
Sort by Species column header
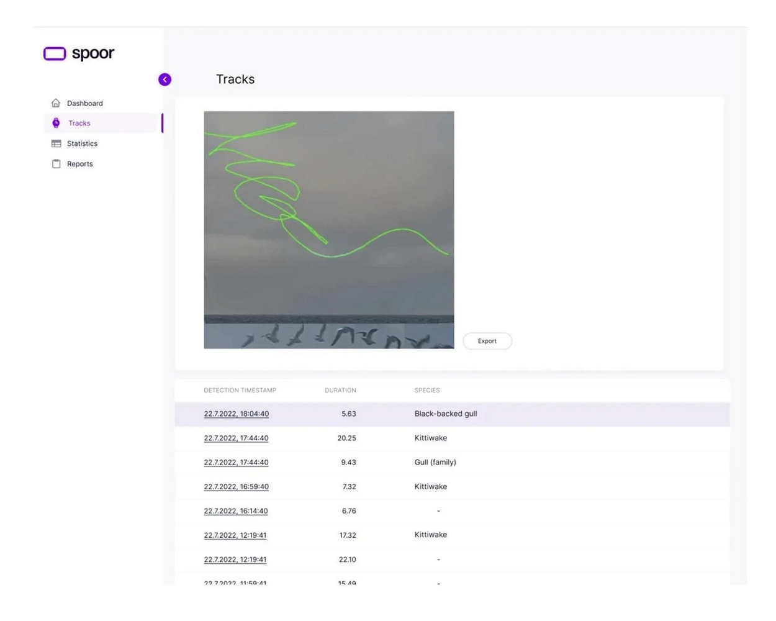coord(426,391)
